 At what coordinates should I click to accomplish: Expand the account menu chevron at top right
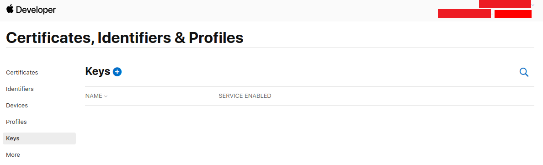tap(532, 5)
